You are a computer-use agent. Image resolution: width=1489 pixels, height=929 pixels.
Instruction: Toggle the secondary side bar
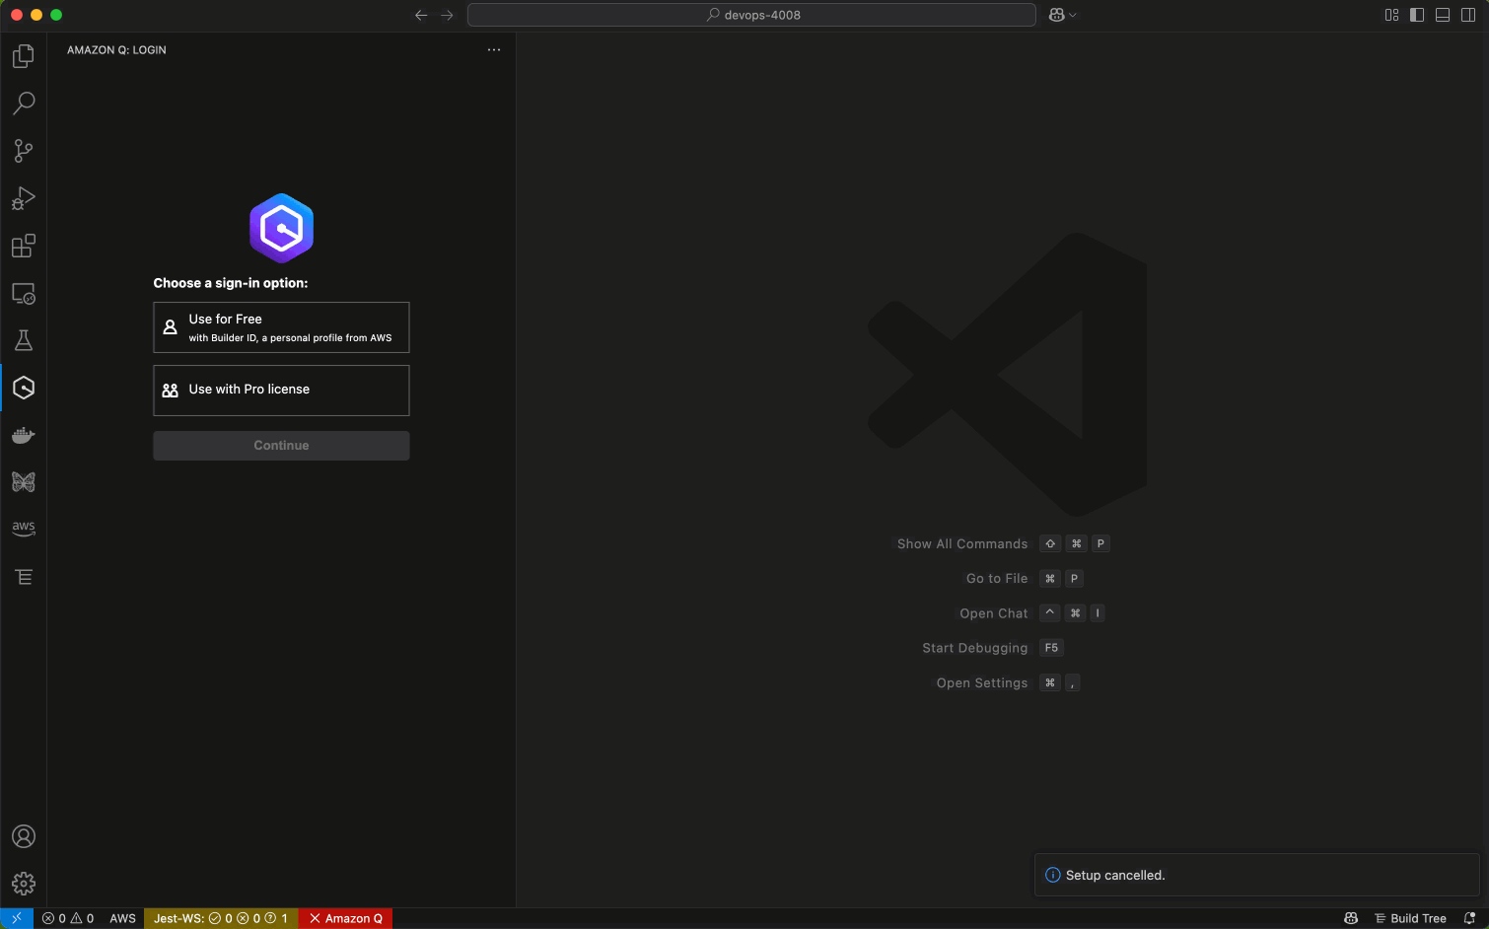coord(1468,15)
